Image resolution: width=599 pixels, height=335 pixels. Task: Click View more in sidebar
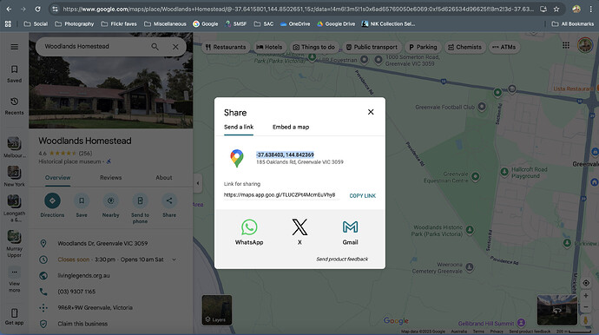coord(14,280)
